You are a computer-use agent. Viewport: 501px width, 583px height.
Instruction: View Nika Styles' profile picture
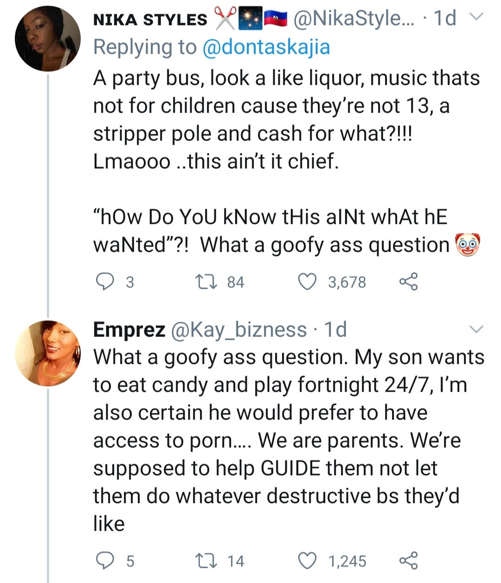coord(48,39)
